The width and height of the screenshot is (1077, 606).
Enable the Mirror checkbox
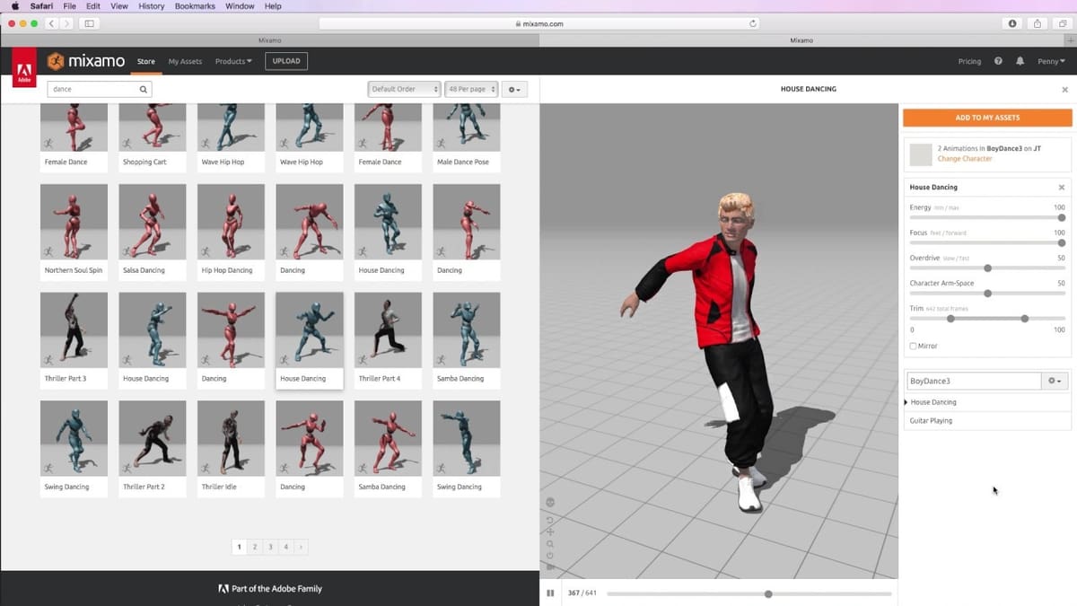click(914, 346)
